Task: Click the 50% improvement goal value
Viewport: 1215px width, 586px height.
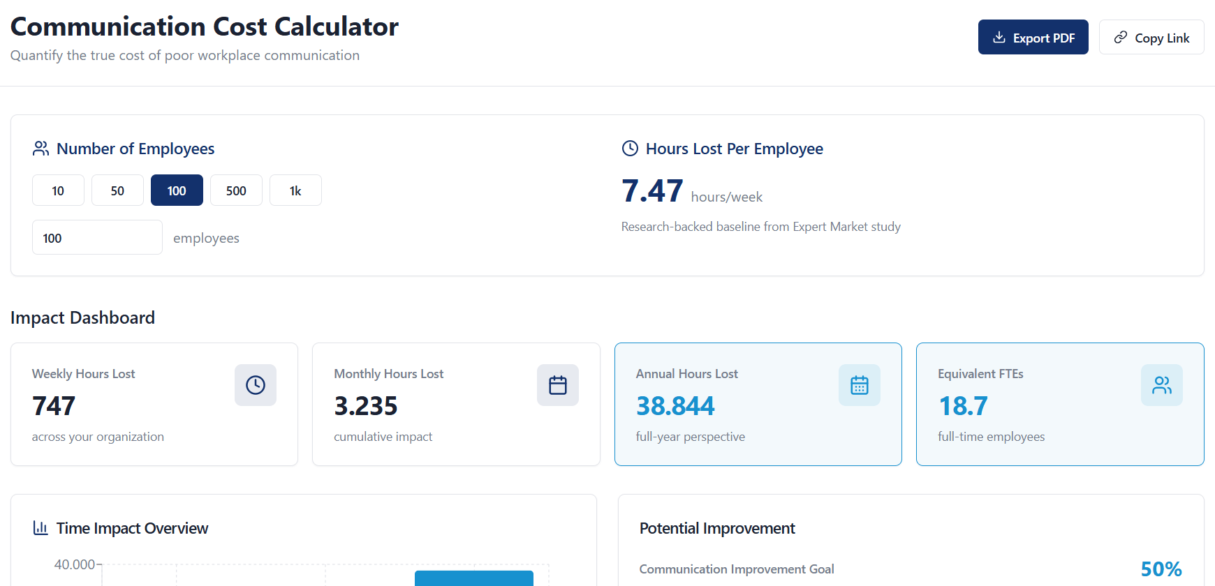Action: 1161,569
